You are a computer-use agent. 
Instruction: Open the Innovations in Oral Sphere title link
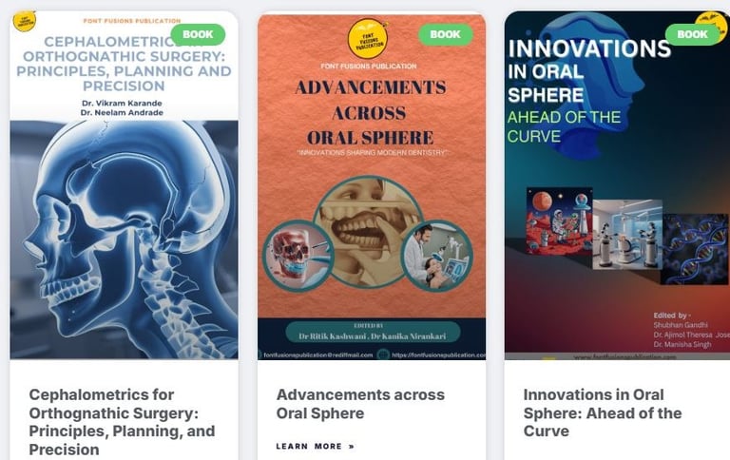click(603, 412)
